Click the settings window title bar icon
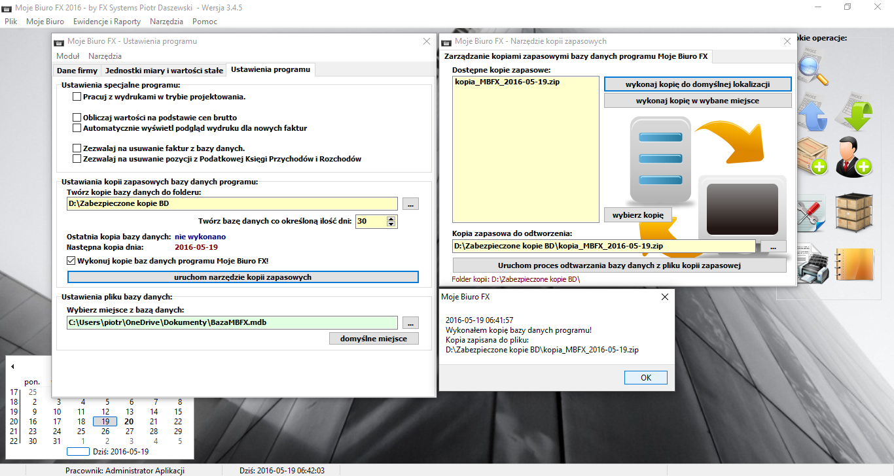The height and width of the screenshot is (476, 894). pos(59,41)
